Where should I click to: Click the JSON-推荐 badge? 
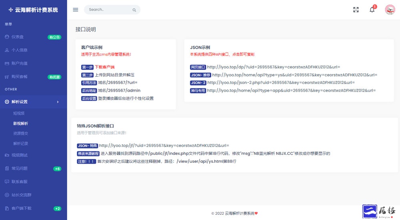200,75
